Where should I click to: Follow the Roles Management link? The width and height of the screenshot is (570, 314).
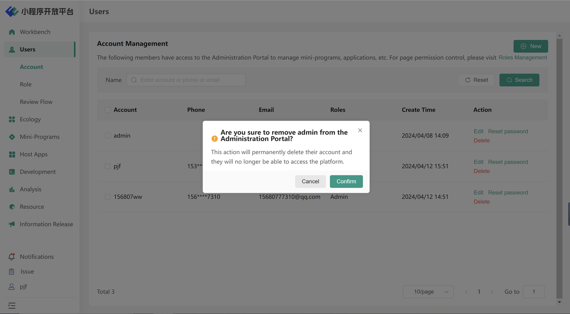point(523,57)
